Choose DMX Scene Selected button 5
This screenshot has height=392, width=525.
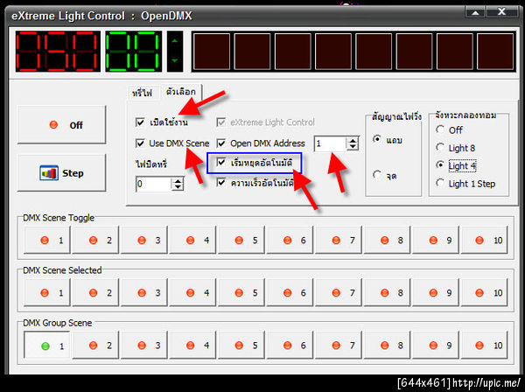pyautogui.click(x=241, y=293)
